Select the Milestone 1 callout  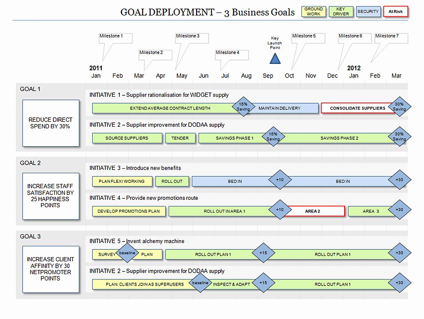click(116, 38)
